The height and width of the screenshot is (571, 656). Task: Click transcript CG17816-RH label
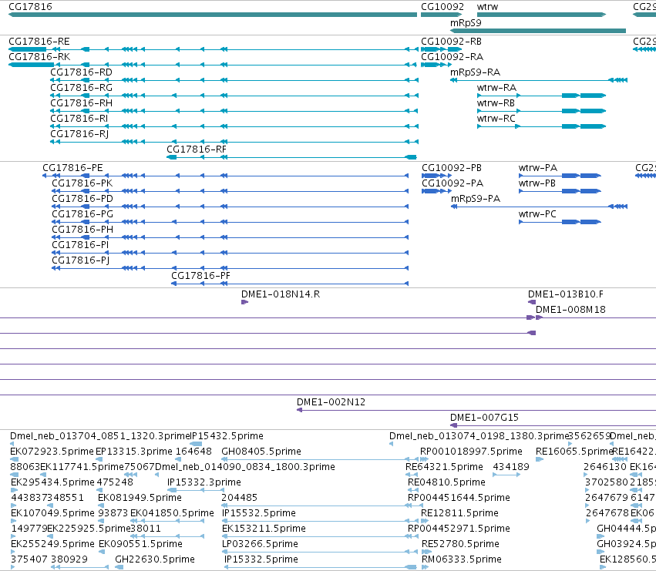[81, 103]
